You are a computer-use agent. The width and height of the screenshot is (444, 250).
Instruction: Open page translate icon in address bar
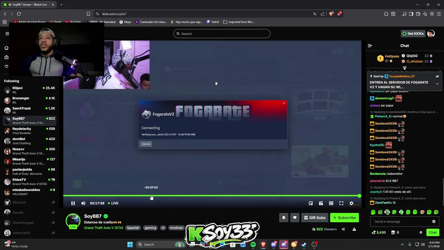point(315,14)
